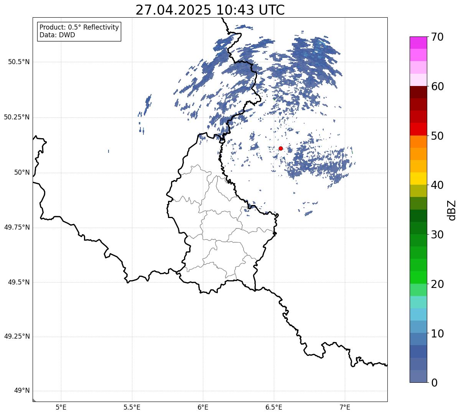Click the 50°N latitude label
461x415 pixels.
click(x=22, y=172)
